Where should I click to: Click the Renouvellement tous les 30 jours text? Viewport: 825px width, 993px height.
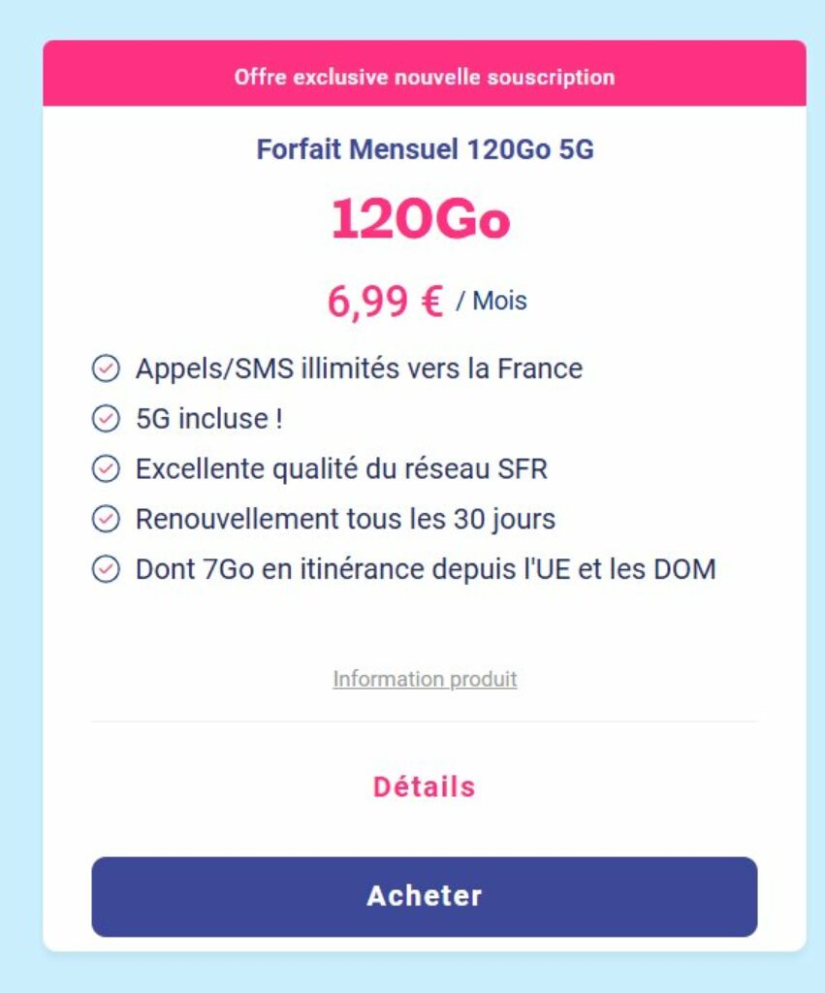(345, 519)
